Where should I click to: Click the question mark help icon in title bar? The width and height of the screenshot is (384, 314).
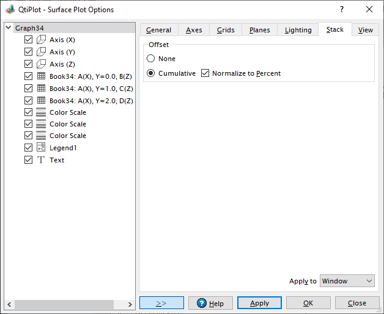click(x=341, y=9)
